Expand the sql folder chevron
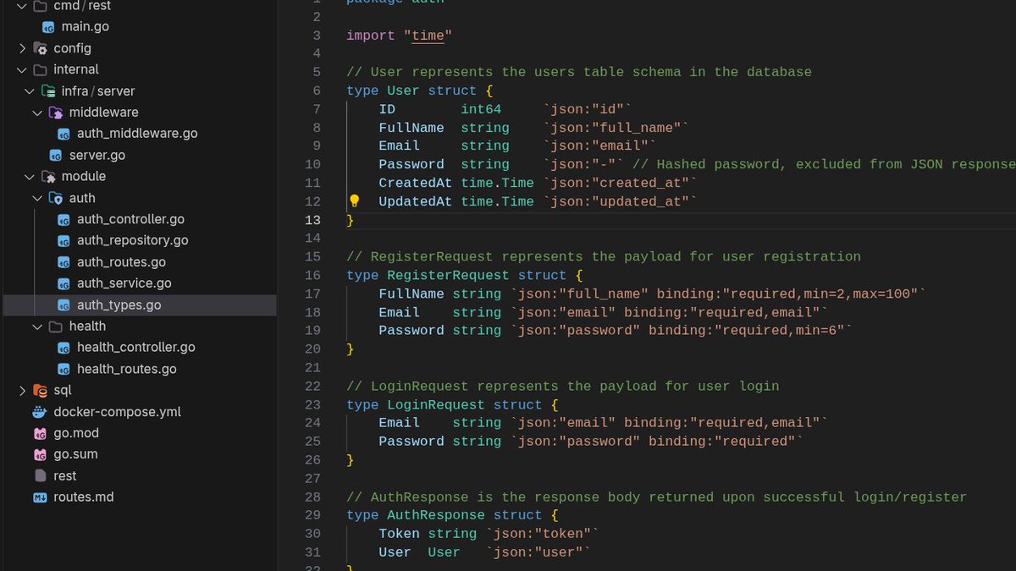This screenshot has width=1016, height=571. (x=22, y=391)
